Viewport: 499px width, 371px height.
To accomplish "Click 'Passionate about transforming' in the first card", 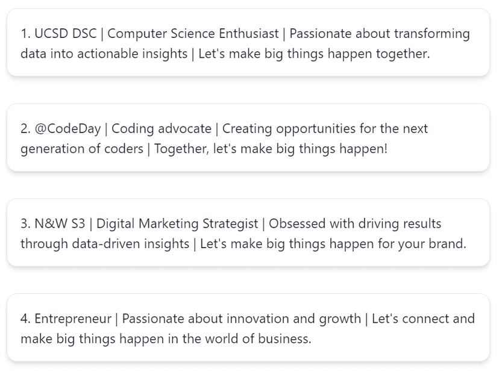I will coord(379,34).
